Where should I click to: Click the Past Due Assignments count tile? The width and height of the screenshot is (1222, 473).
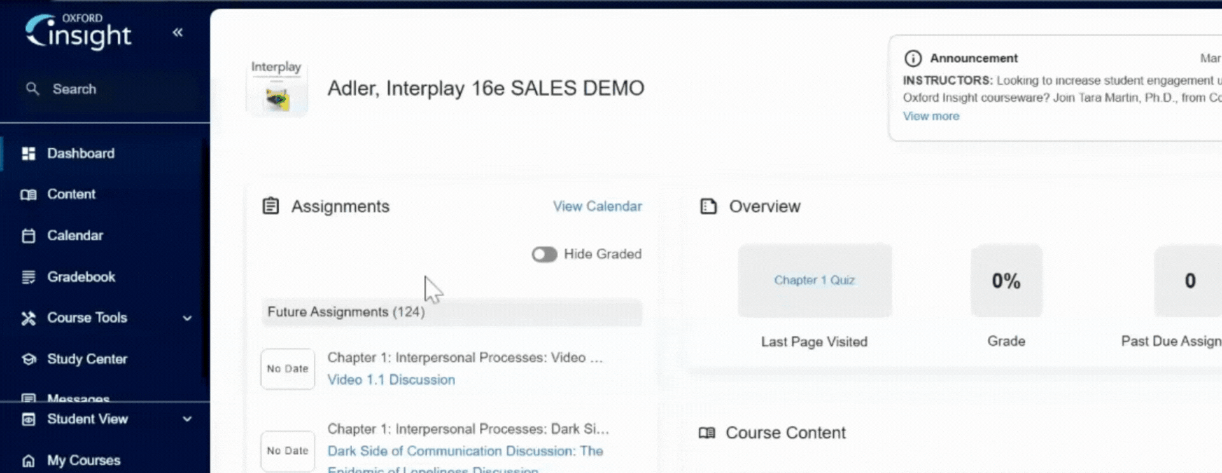point(1189,280)
